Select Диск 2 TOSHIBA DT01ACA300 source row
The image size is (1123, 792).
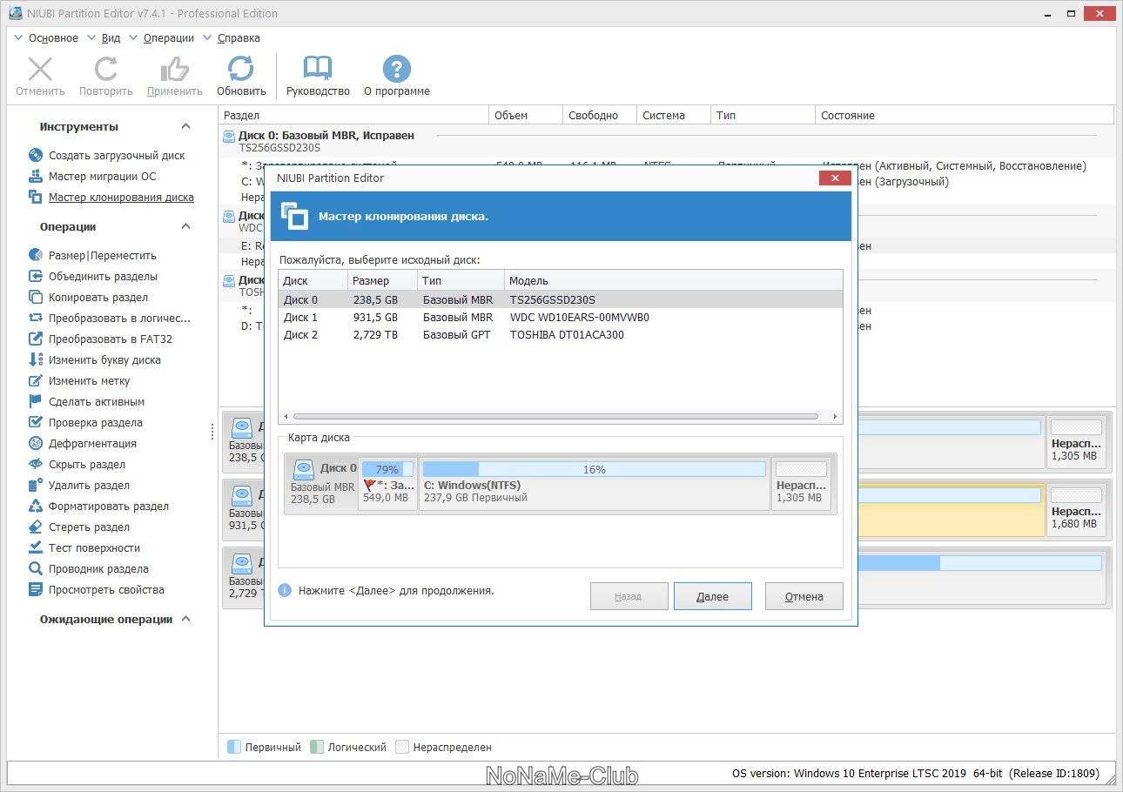[561, 334]
